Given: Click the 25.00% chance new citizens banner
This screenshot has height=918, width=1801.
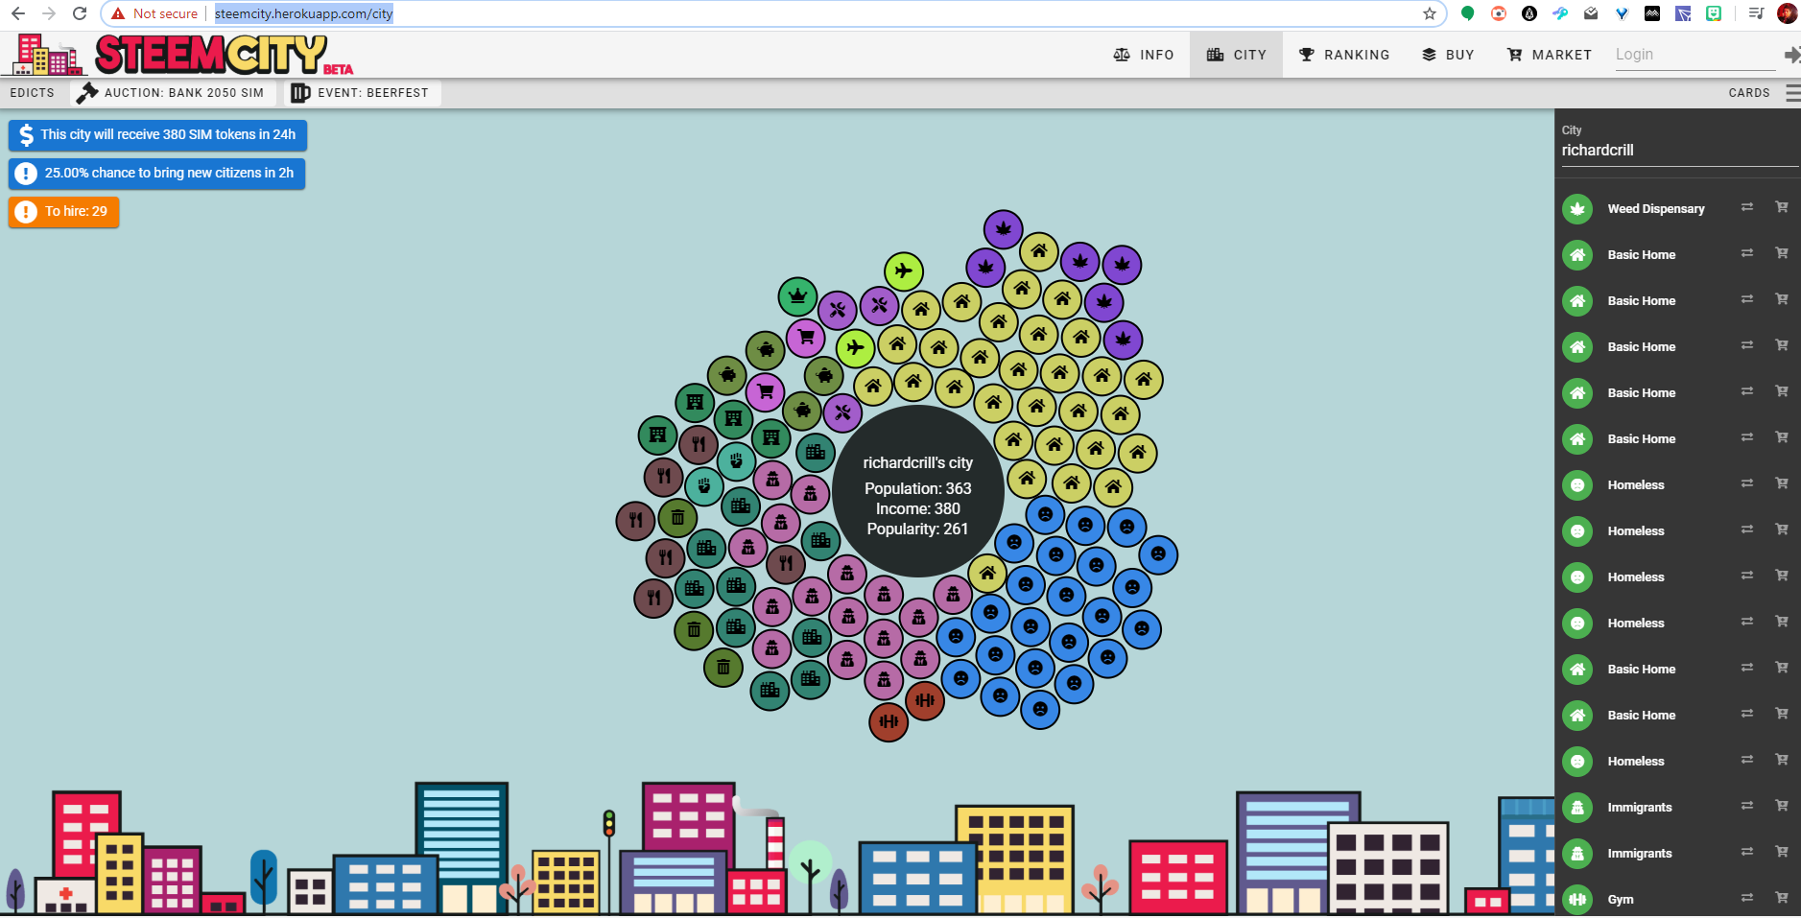Looking at the screenshot, I should point(156,174).
